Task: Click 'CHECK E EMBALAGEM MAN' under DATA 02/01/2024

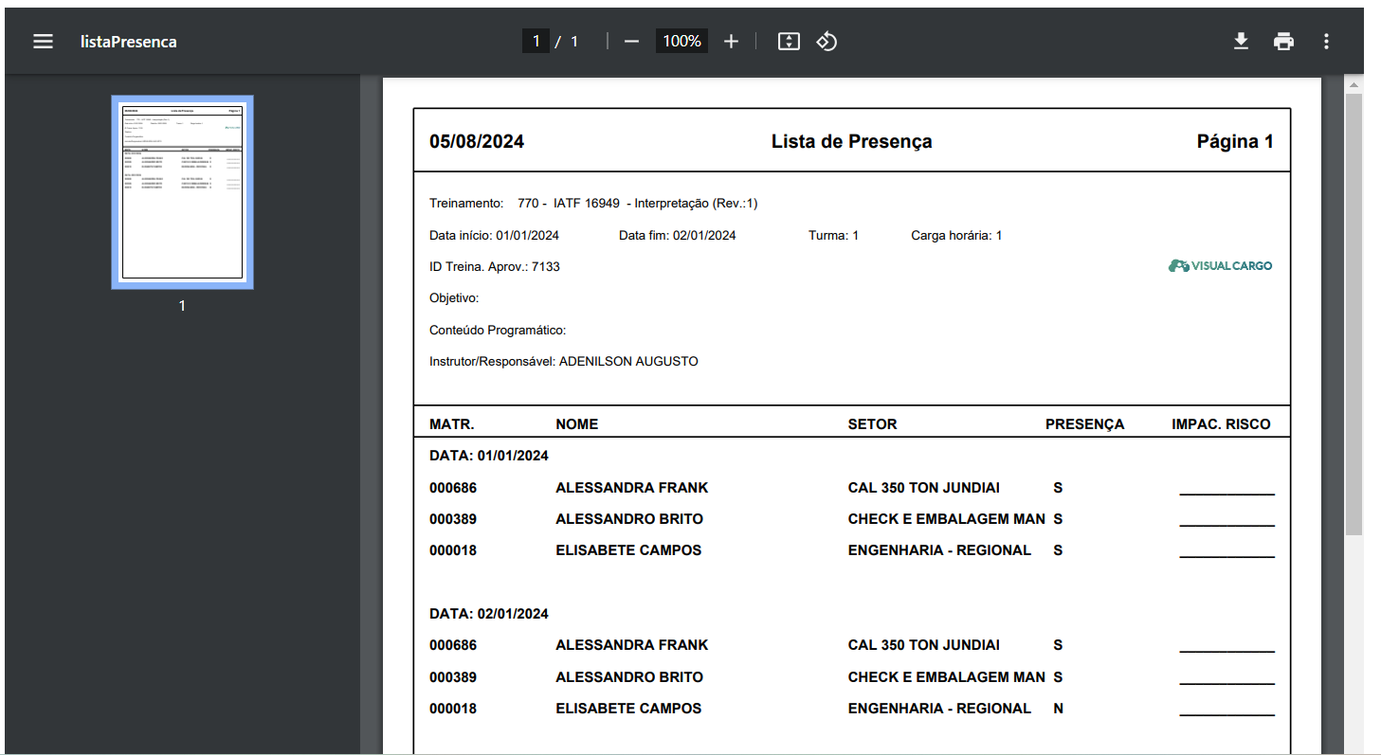Action: pyautogui.click(x=947, y=677)
